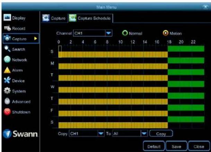The image size is (211, 152).
Task: Click Monday yellow motion schedule bar
Action: coord(113,66)
